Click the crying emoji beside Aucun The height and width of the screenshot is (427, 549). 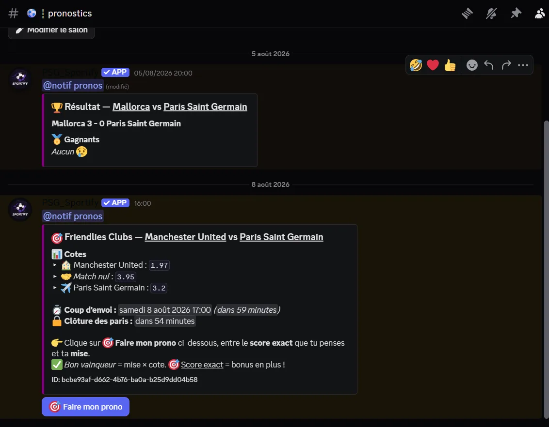(x=81, y=152)
